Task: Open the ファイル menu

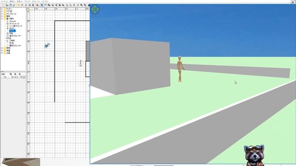Action: pos(4,1)
